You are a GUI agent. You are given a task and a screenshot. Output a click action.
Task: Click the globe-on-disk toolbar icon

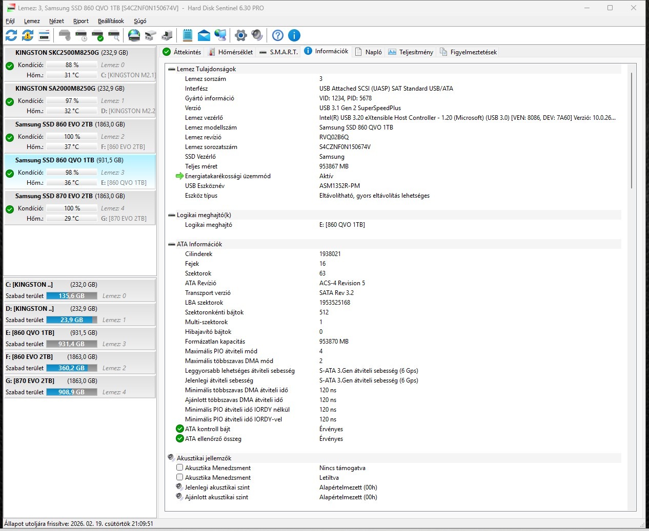coord(134,35)
